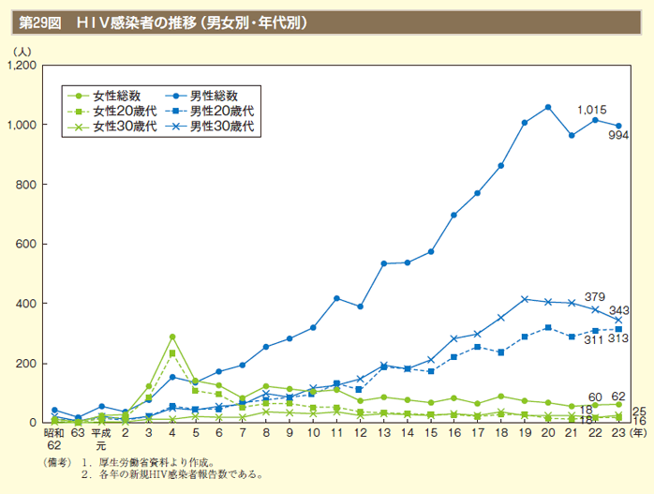Screen dimensions: 654x494
Task: Click the 女性20歳代 square marker at year 4
Action: (172, 353)
